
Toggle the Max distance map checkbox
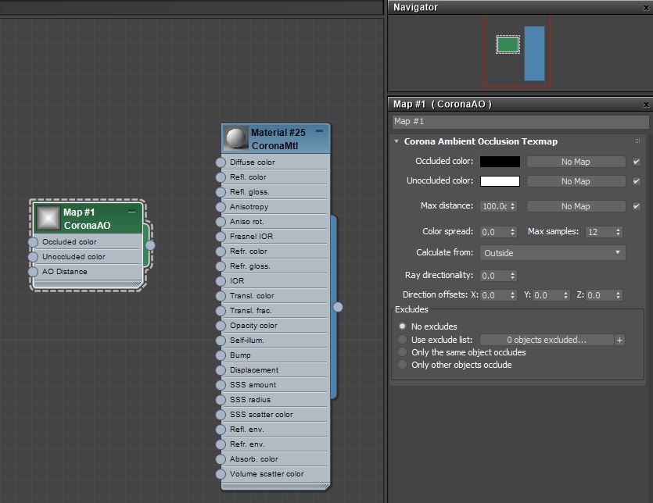[x=637, y=206]
